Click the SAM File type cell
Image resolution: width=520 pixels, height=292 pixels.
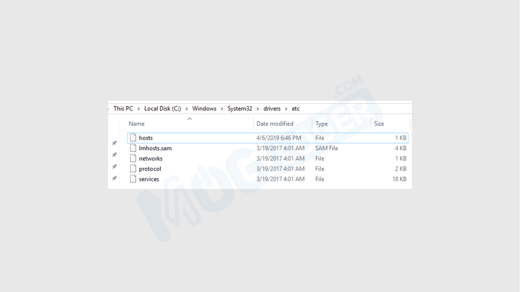point(327,148)
